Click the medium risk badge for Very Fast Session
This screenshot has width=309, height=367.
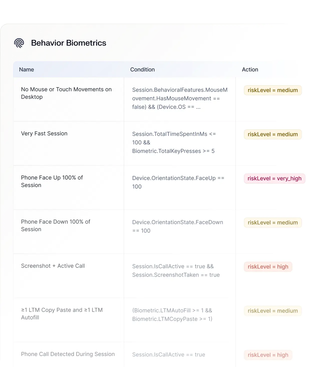click(272, 134)
